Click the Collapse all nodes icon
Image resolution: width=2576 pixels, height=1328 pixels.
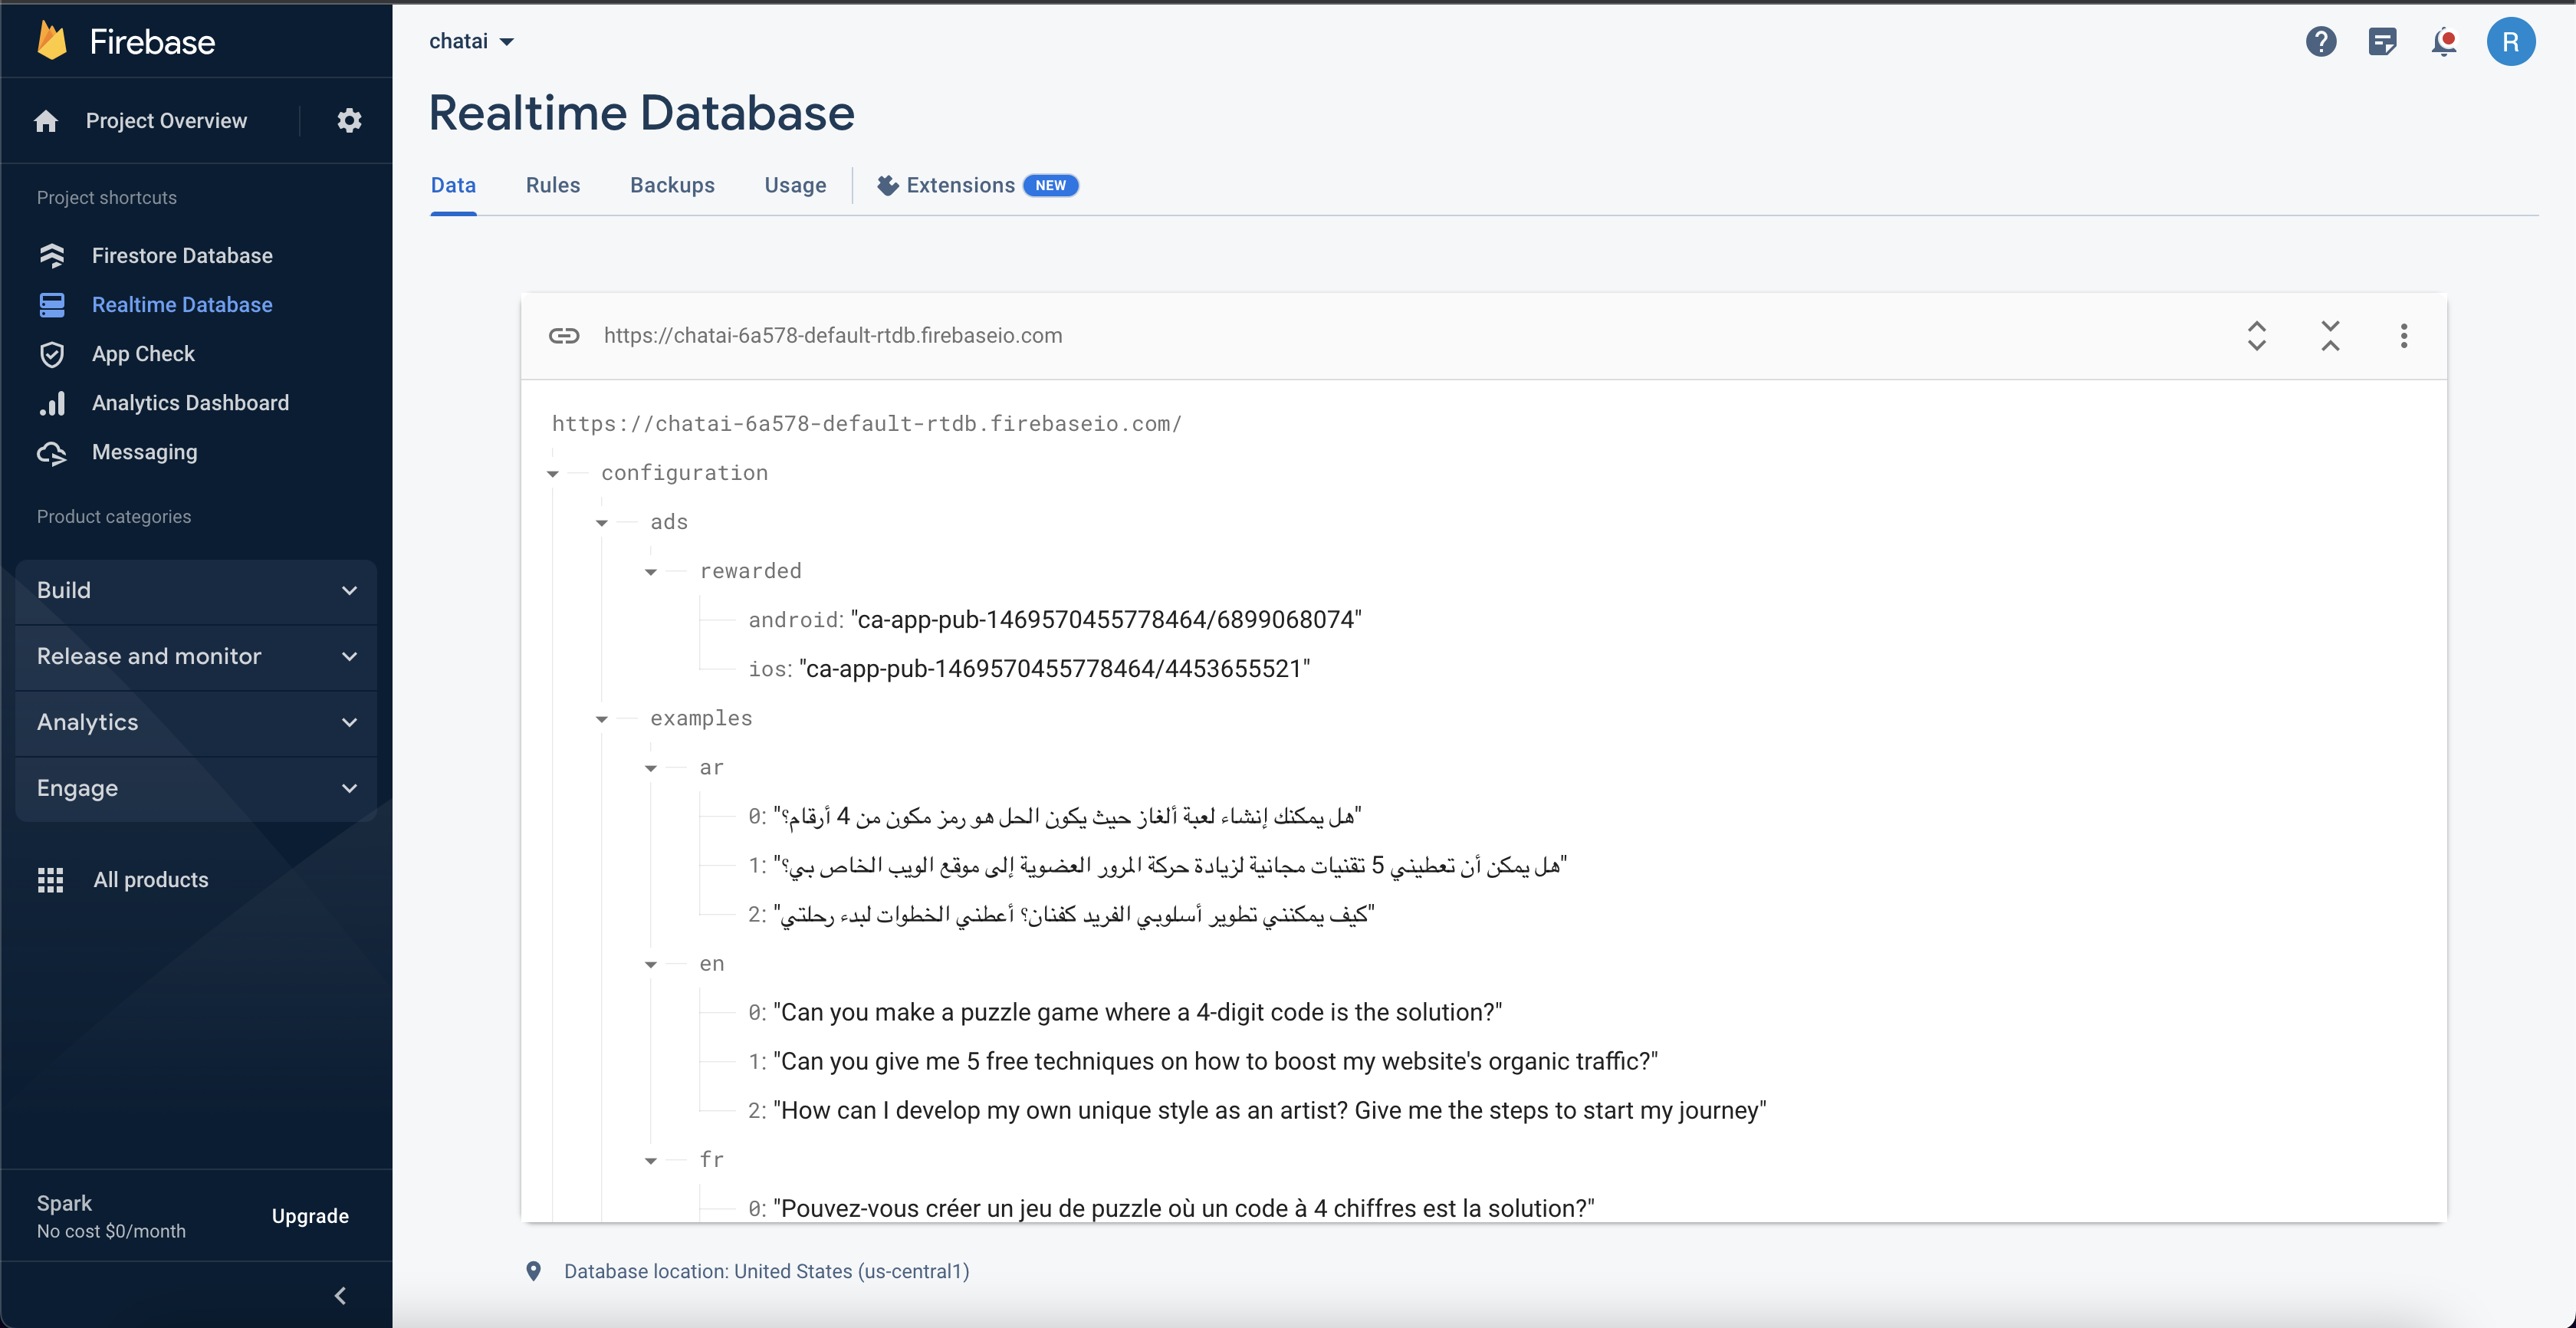(2331, 336)
